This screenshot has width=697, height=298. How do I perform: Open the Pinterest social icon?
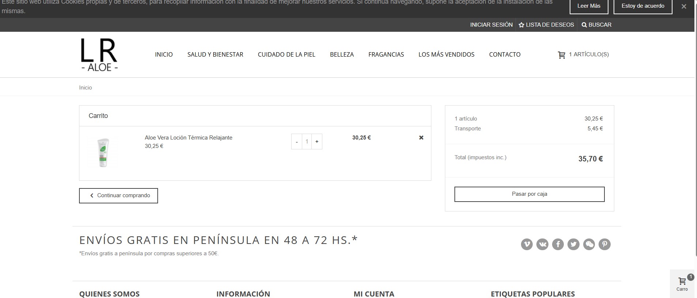(x=604, y=244)
